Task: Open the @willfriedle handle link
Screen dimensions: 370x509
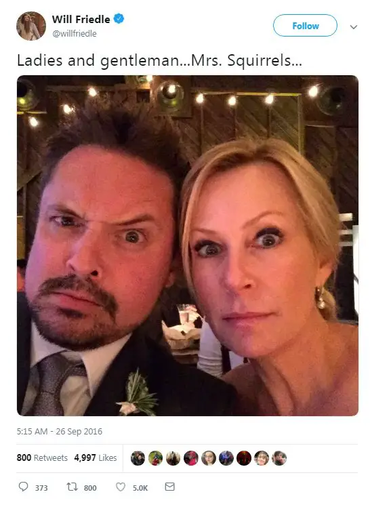Action: point(75,33)
